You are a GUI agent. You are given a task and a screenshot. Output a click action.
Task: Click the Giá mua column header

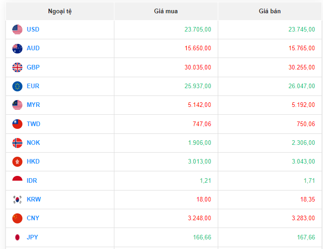pyautogui.click(x=166, y=11)
